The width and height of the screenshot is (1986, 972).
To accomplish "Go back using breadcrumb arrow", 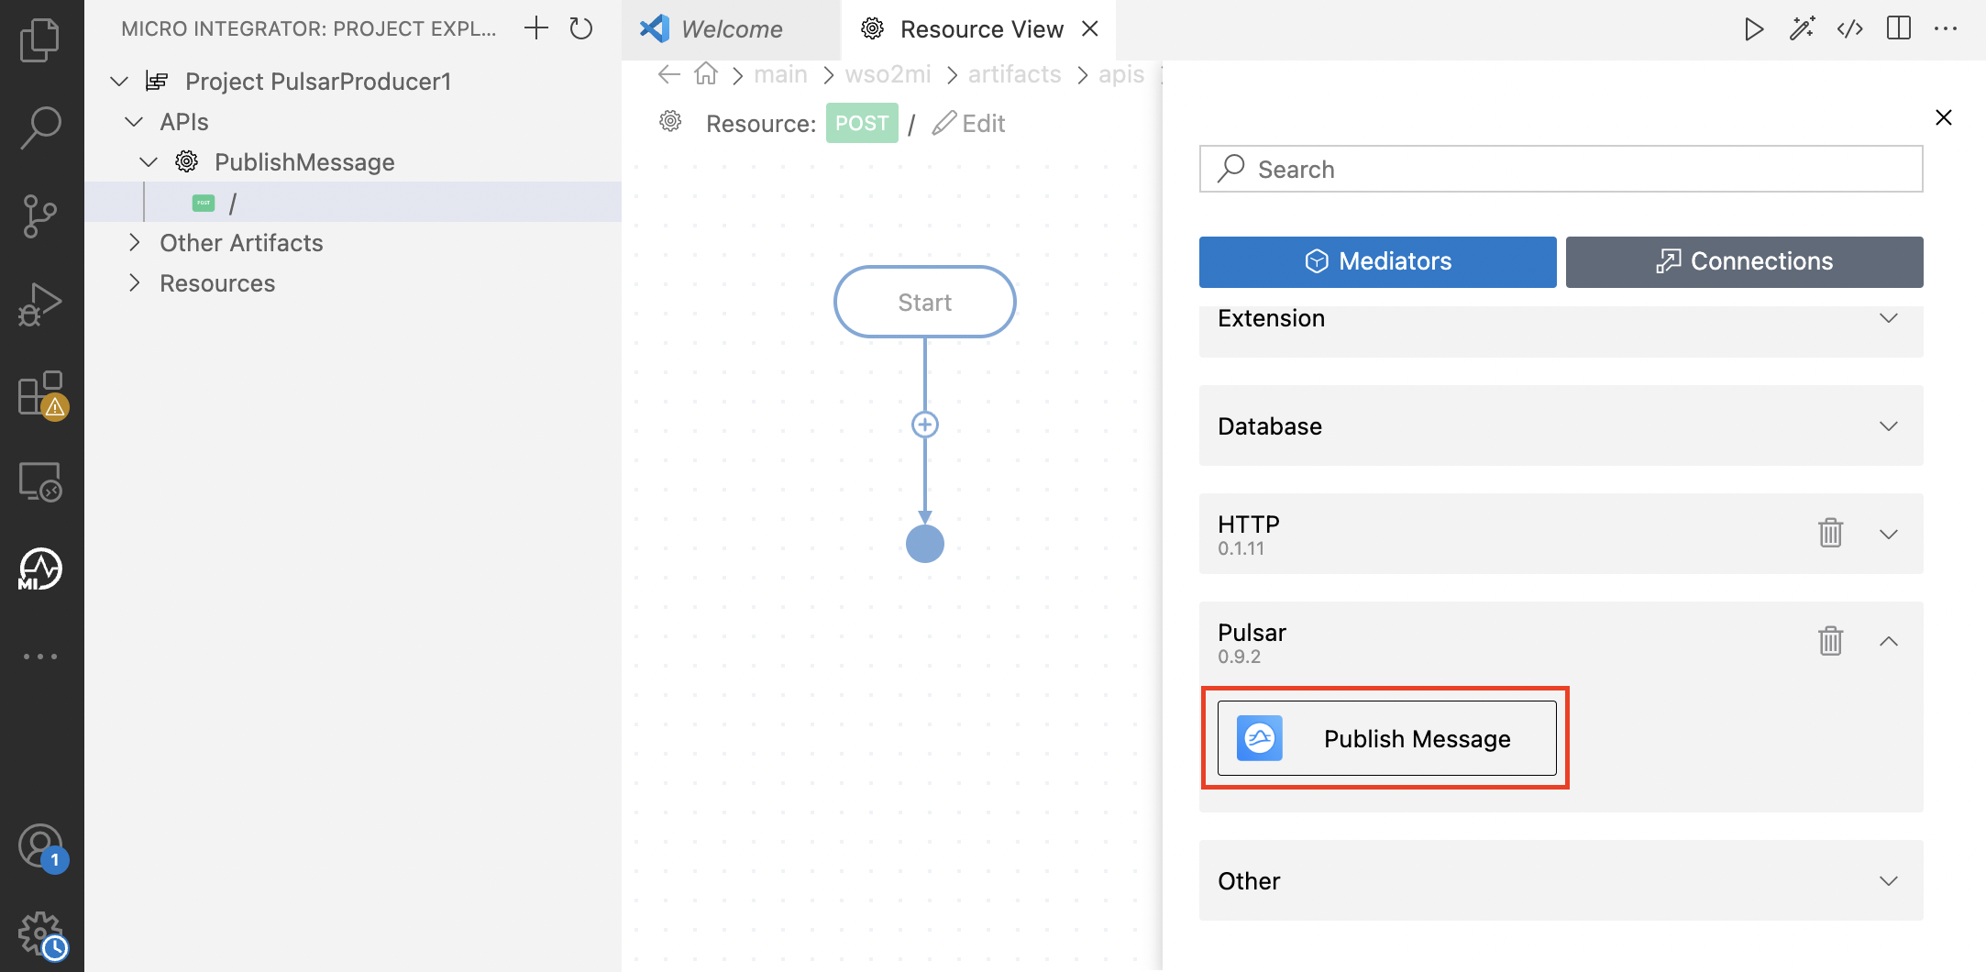I will 669,74.
